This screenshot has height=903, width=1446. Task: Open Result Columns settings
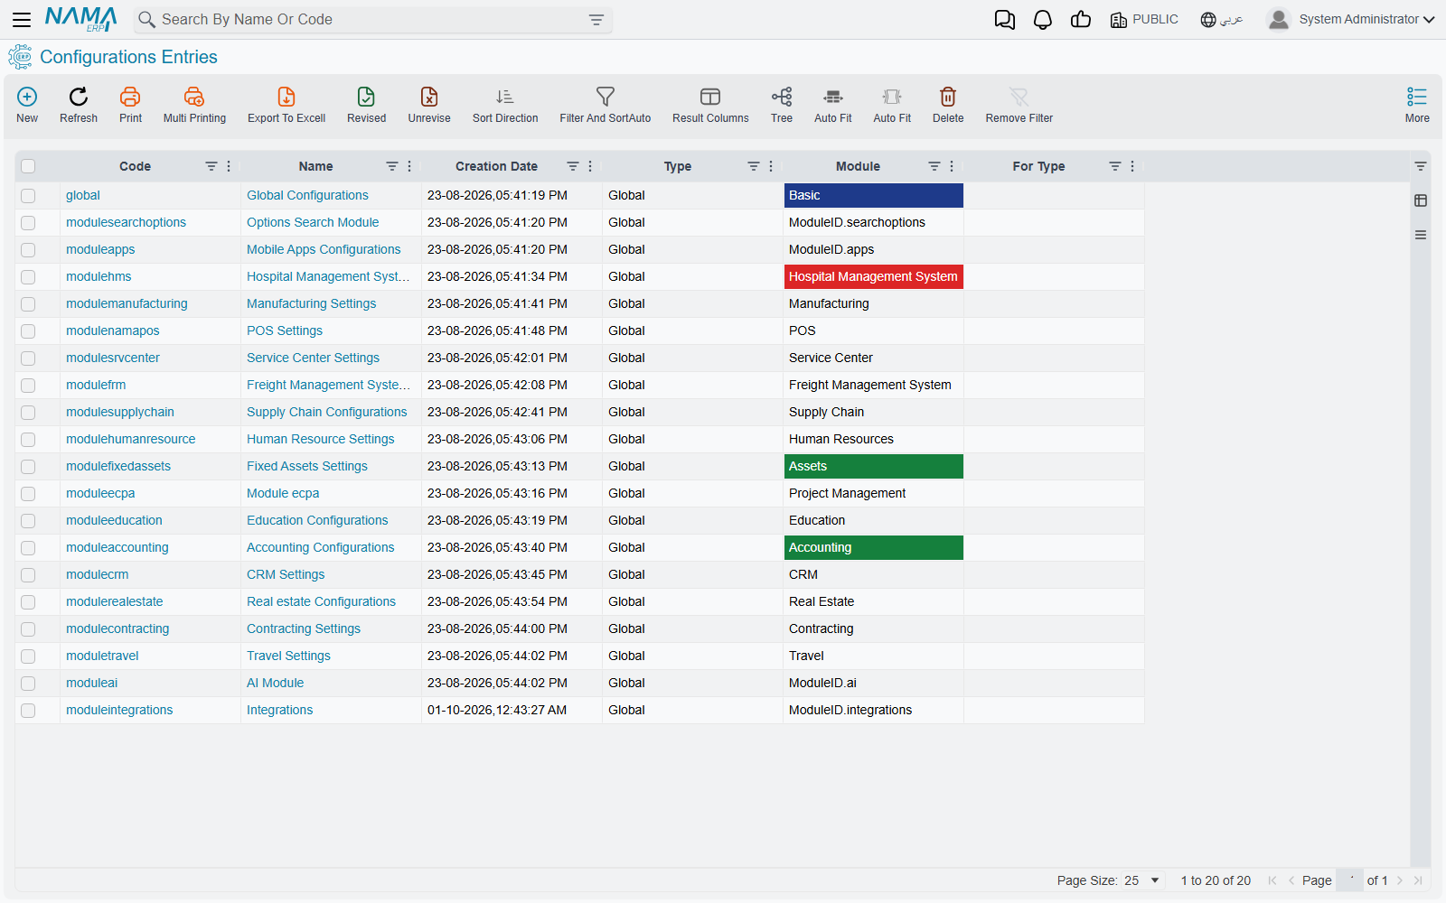[x=710, y=105]
